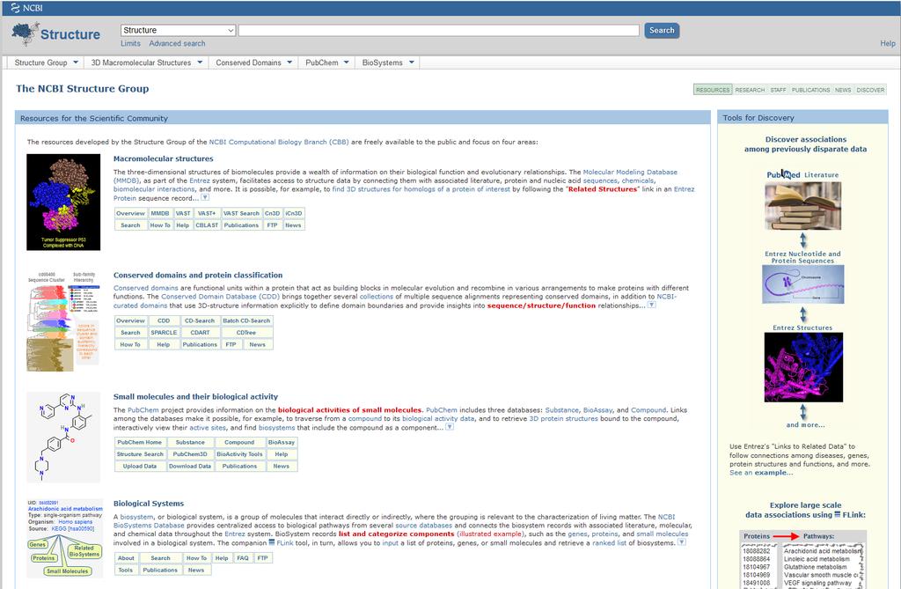Image resolution: width=901 pixels, height=589 pixels.
Task: Expand the PubChem menu
Action: click(327, 63)
